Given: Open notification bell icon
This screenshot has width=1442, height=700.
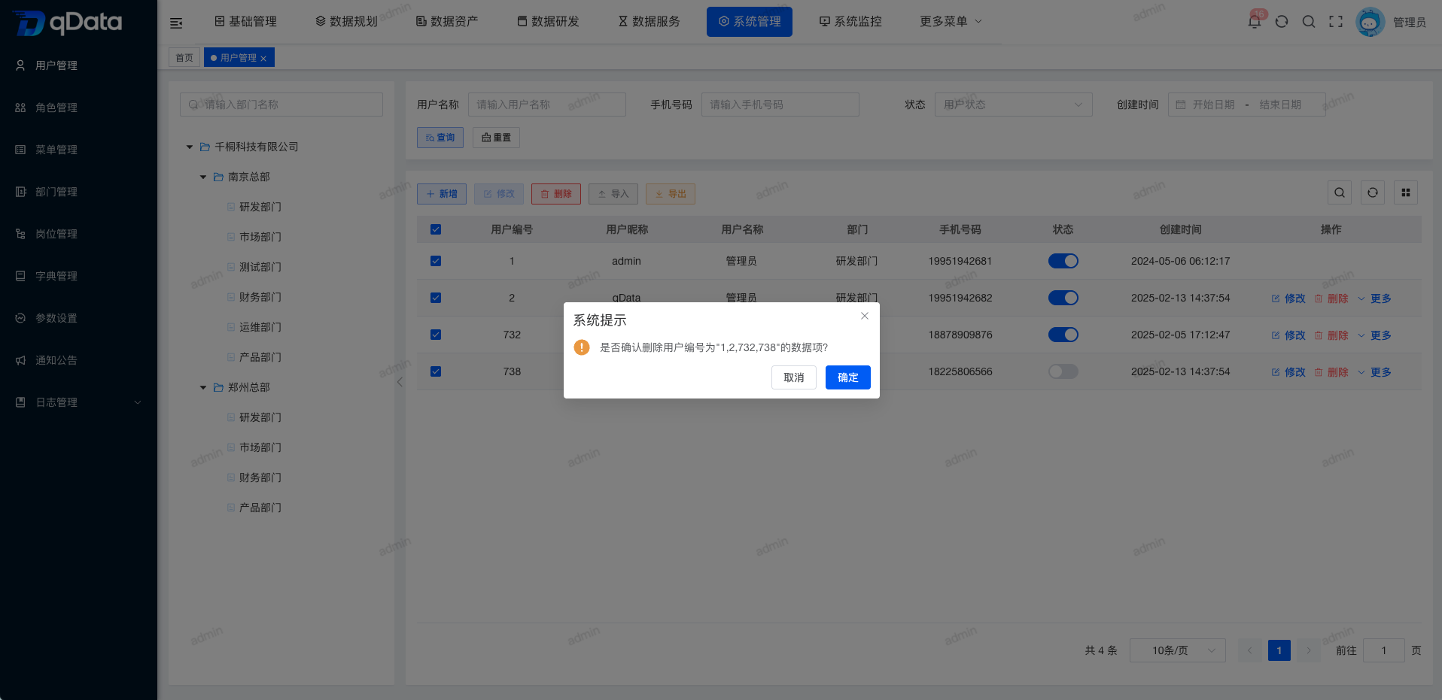Looking at the screenshot, I should click(x=1254, y=22).
